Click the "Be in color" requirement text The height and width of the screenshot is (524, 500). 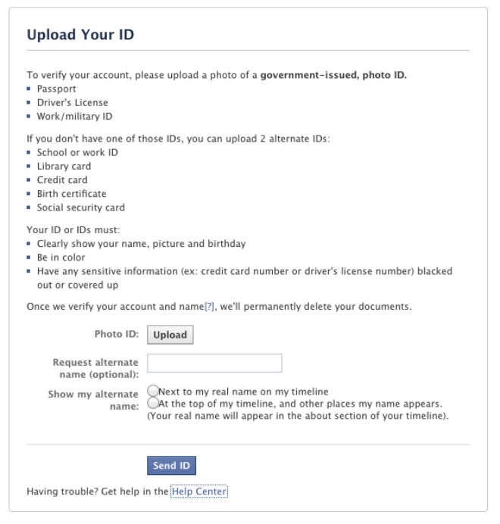[x=61, y=257]
